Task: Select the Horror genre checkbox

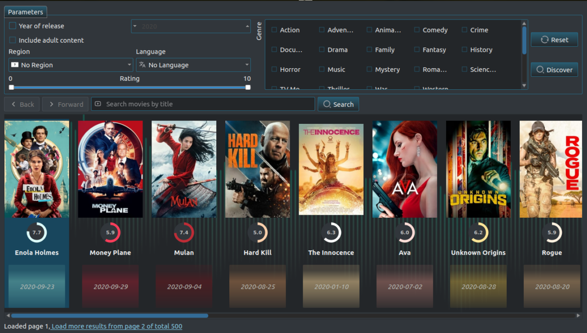Action: pyautogui.click(x=274, y=69)
